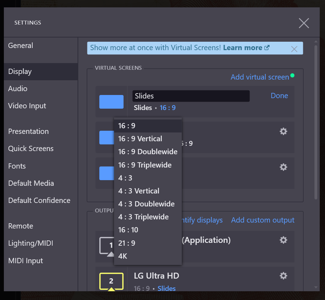This screenshot has height=300, width=325.
Task: Pick the 4K option
Action: coord(148,256)
